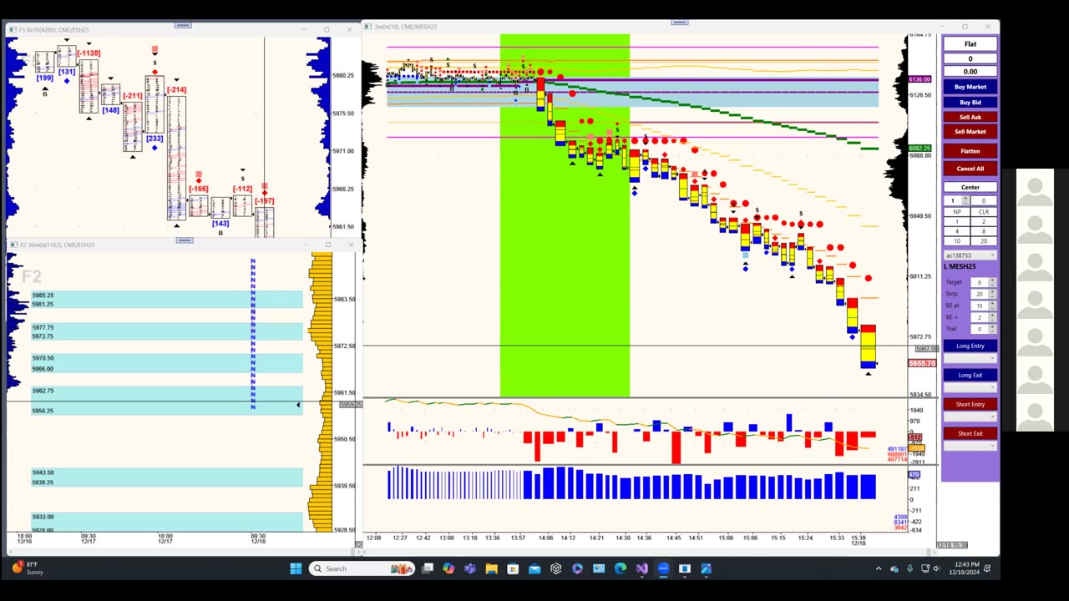Click the 5985.25 level label in F2 chart
The height and width of the screenshot is (601, 1069).
(x=43, y=295)
